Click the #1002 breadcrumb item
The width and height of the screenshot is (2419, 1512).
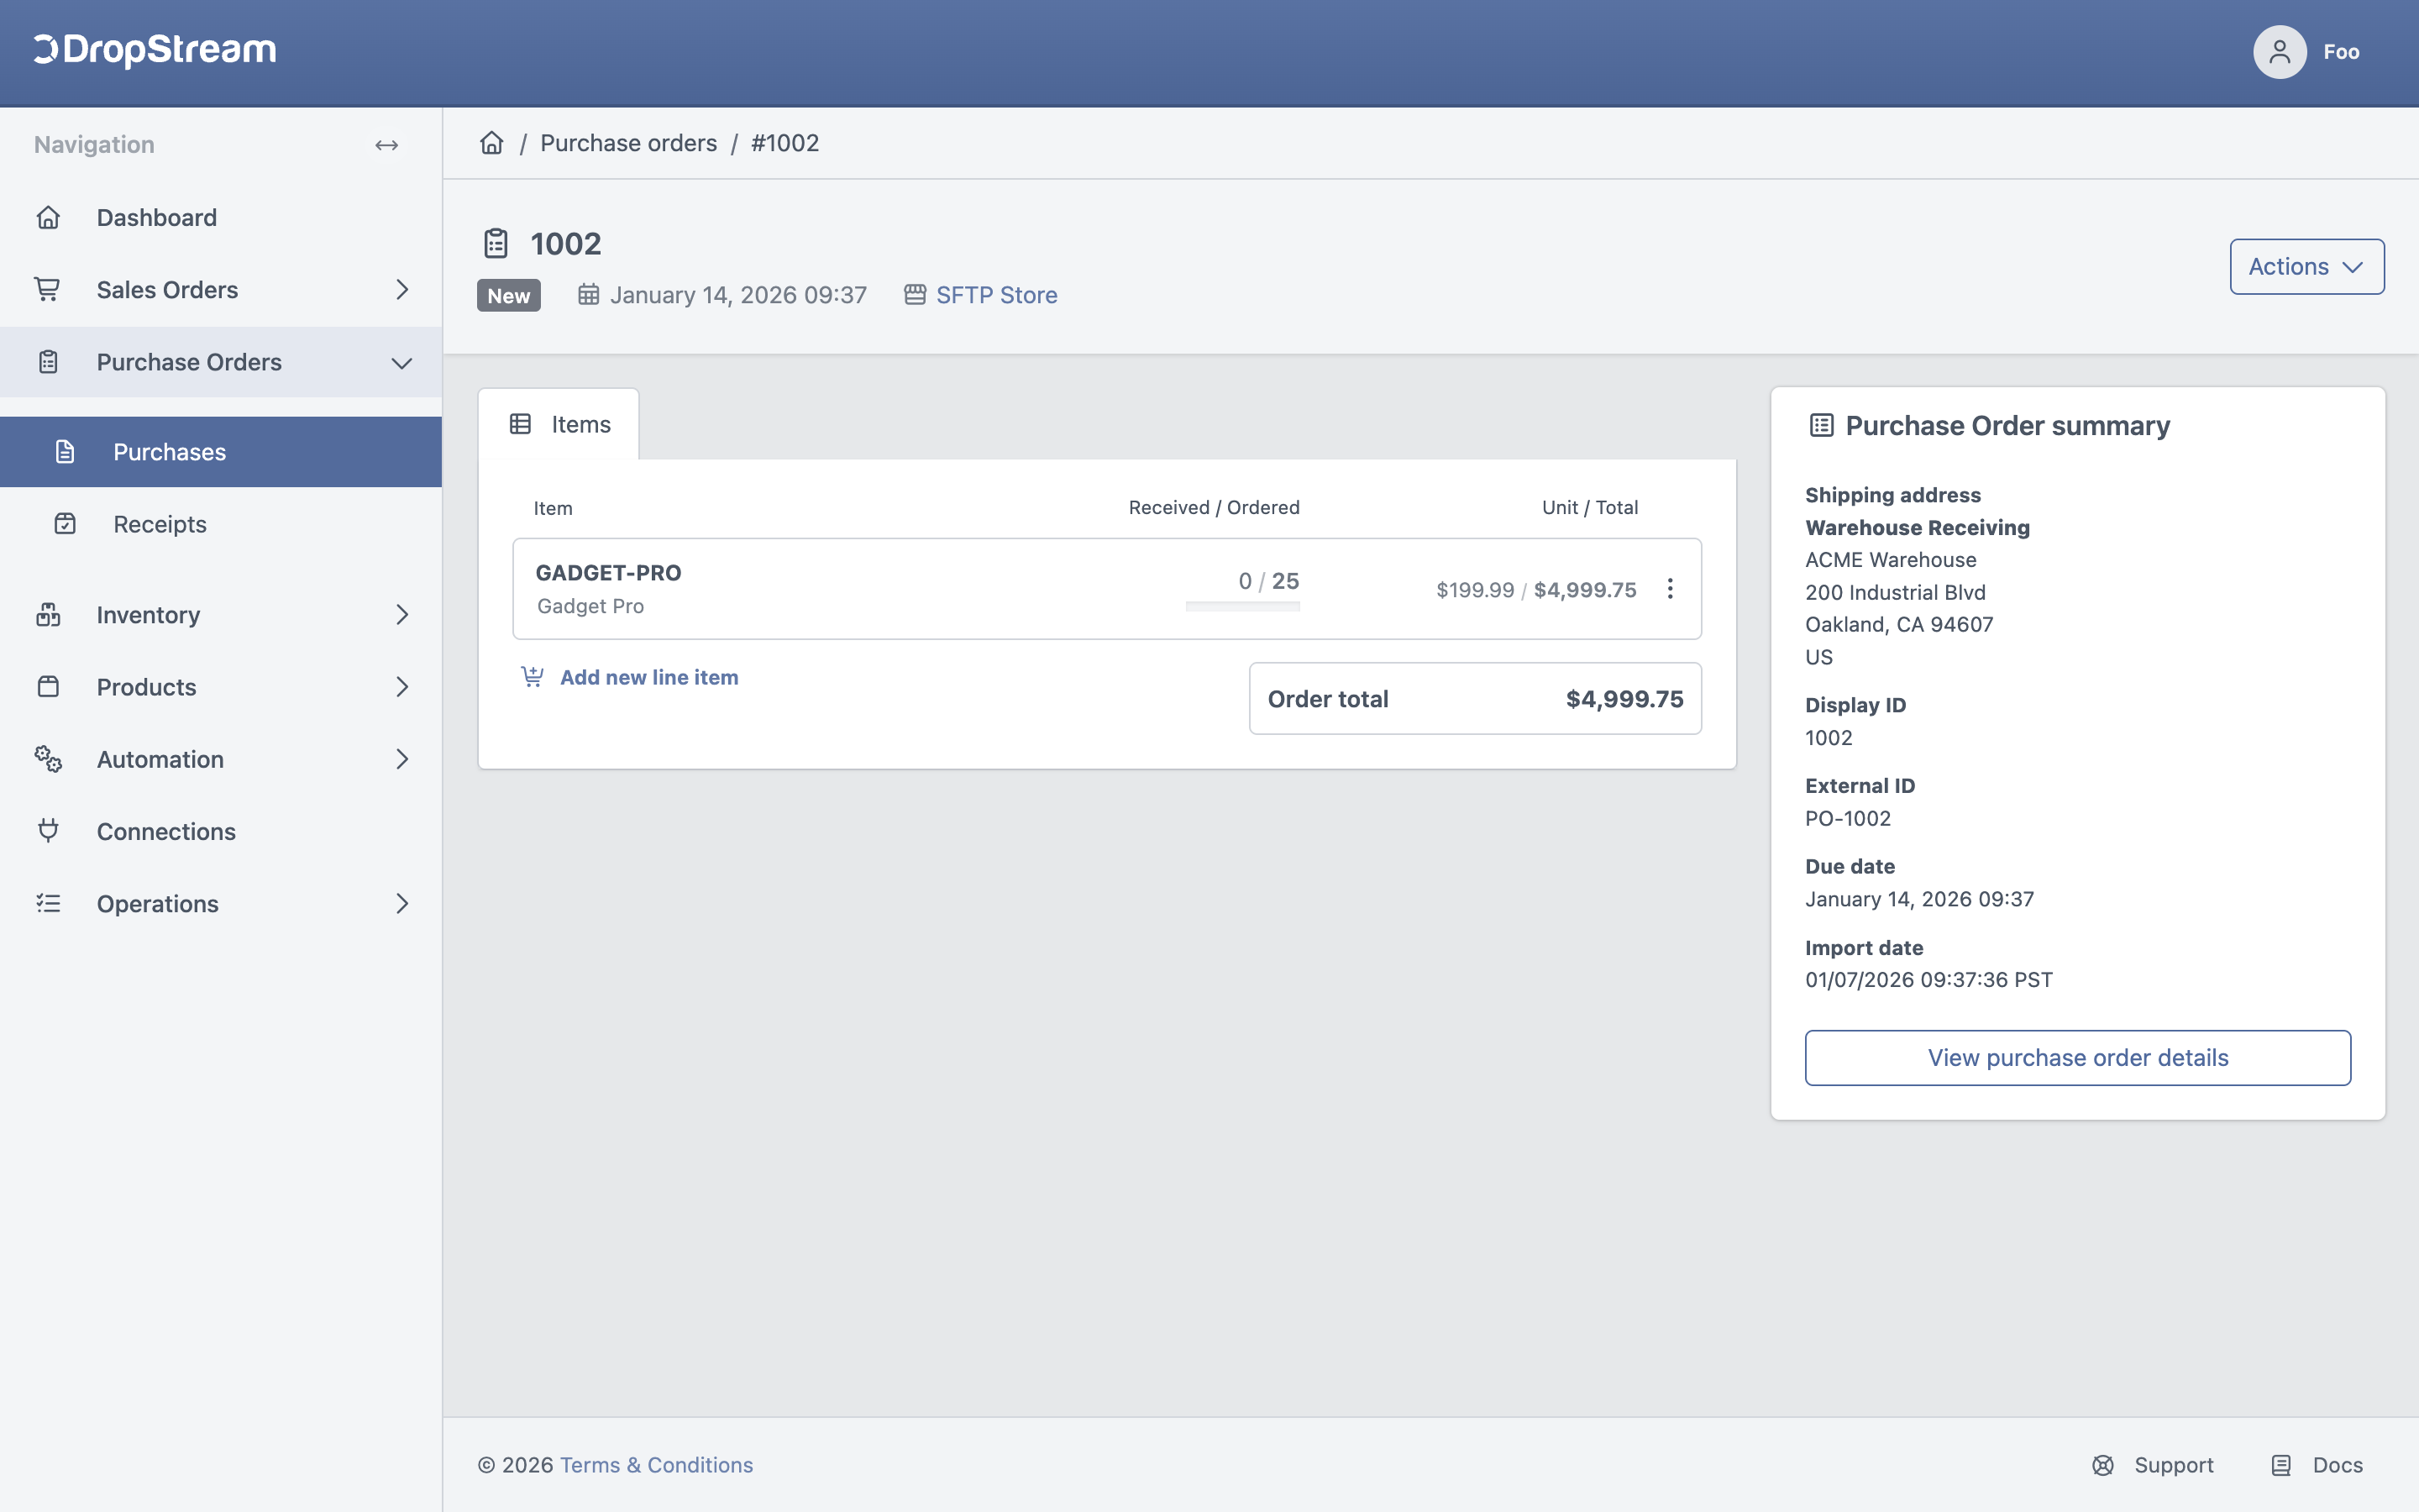[784, 143]
